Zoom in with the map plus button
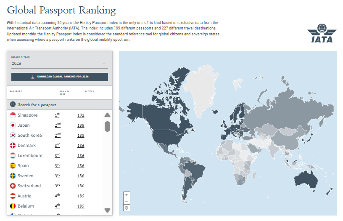 pos(127,195)
